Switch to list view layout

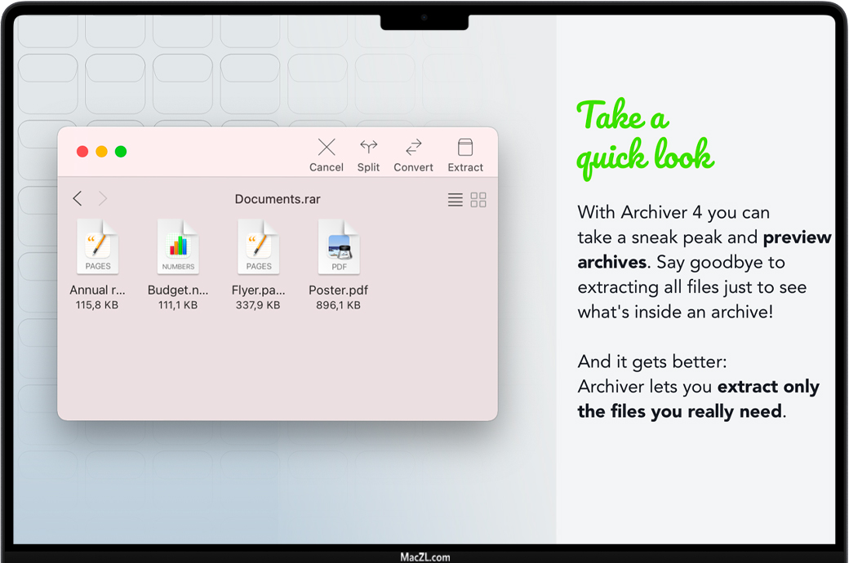[x=456, y=200]
